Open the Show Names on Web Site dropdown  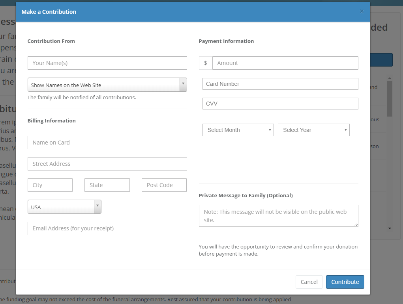pos(107,85)
